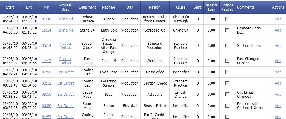
Task: Add action for the Entry Box row
Action: 278,30
